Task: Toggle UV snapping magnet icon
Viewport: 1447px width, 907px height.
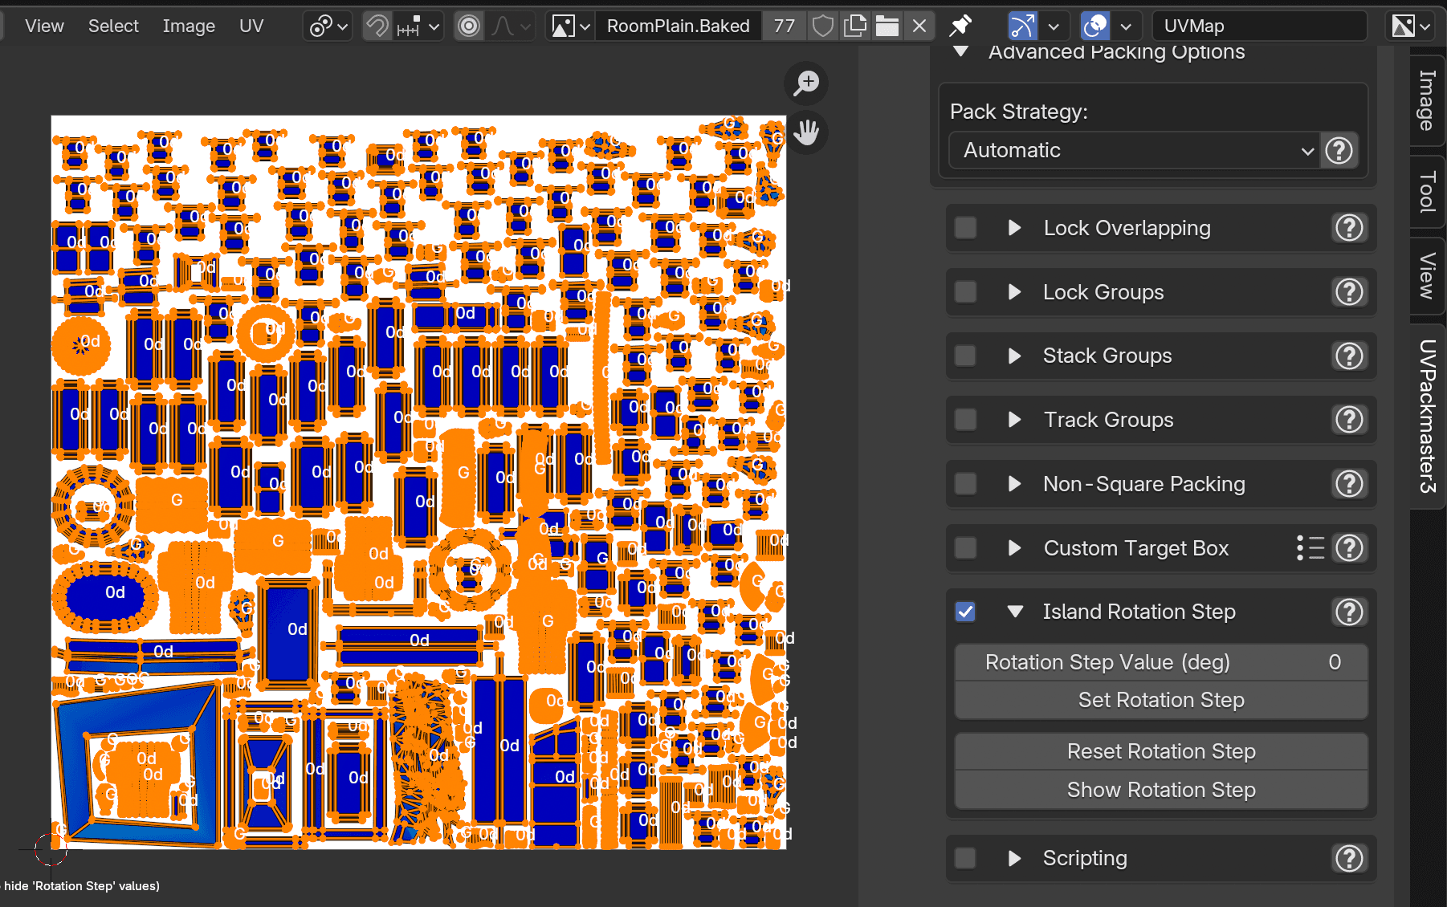Action: 377,26
